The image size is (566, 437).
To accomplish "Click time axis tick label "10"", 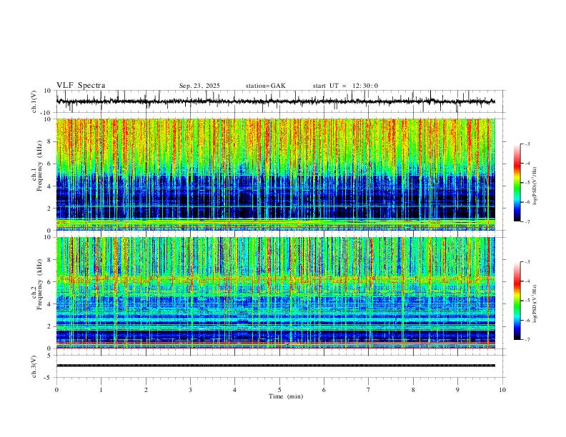I will 502,390.
